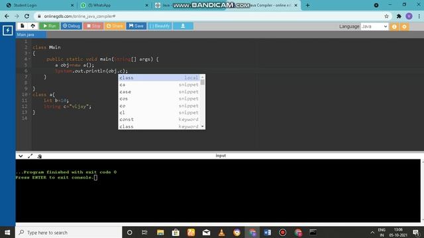The height and width of the screenshot is (238, 424).
Task: Click the copy console output icon
Action: 40,156
